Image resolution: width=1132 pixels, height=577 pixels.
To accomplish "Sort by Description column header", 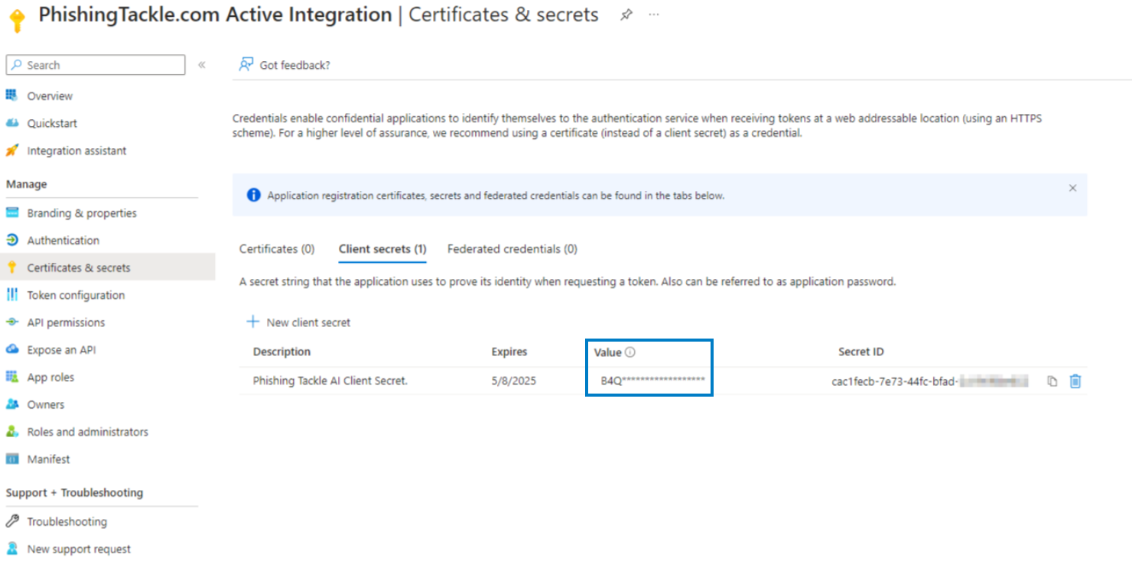I will (281, 352).
